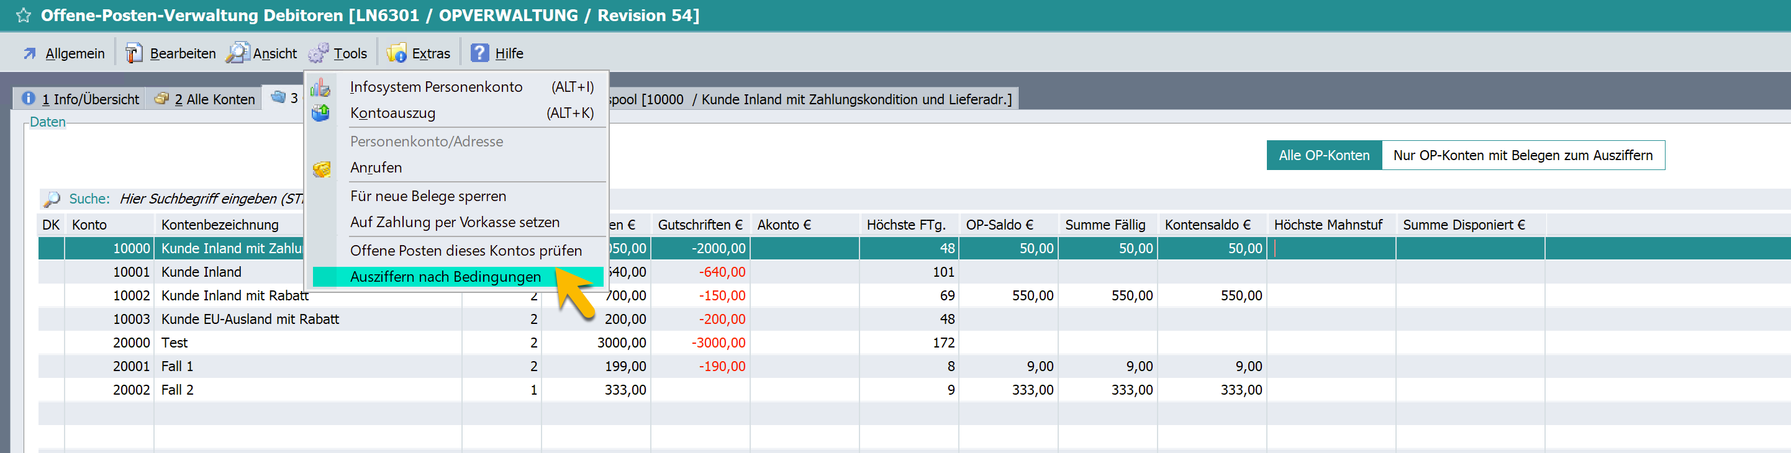Screen dimensions: 1791x453
Task: Enable the Alle OP-Konten filter
Action: 1323,156
